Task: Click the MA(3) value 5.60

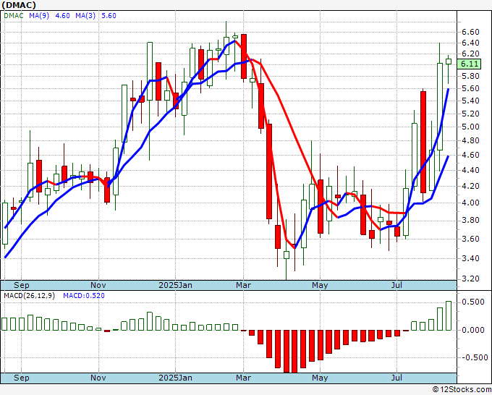Action: pyautogui.click(x=109, y=15)
